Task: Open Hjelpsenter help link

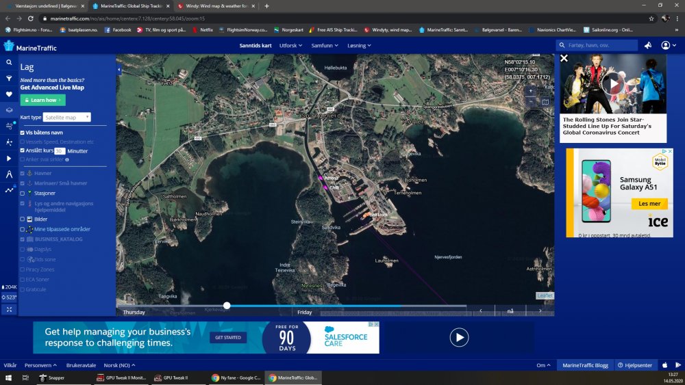Action: (635, 365)
